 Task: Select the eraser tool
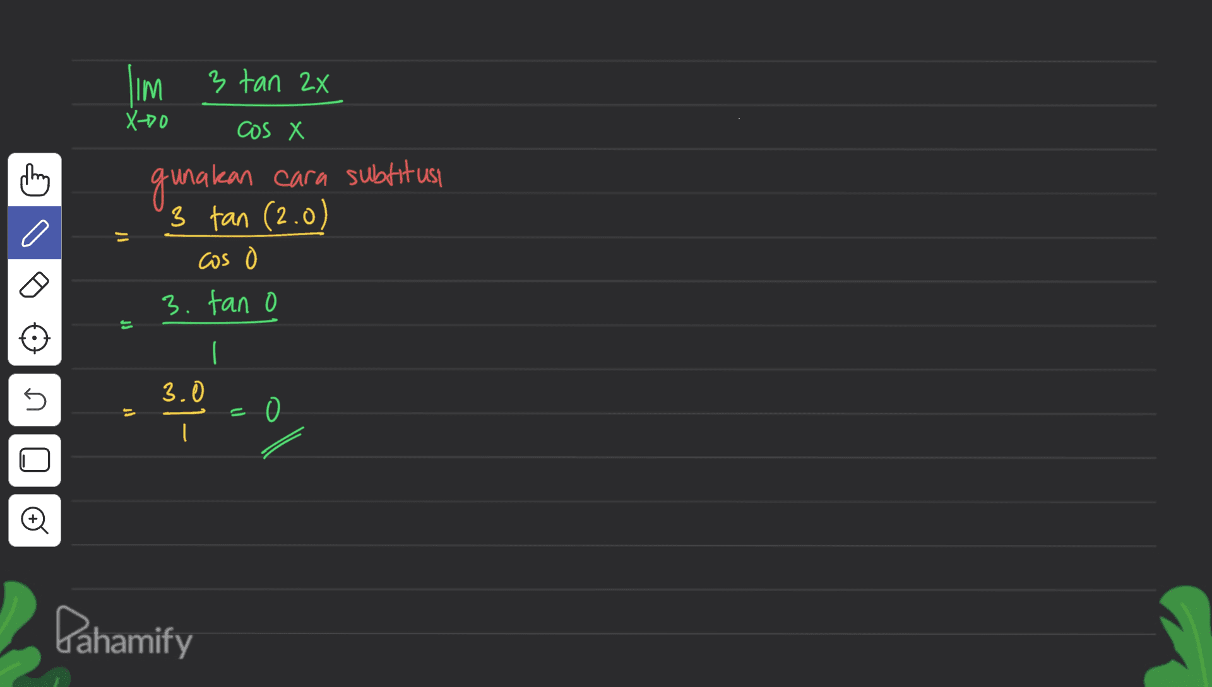pyautogui.click(x=35, y=285)
